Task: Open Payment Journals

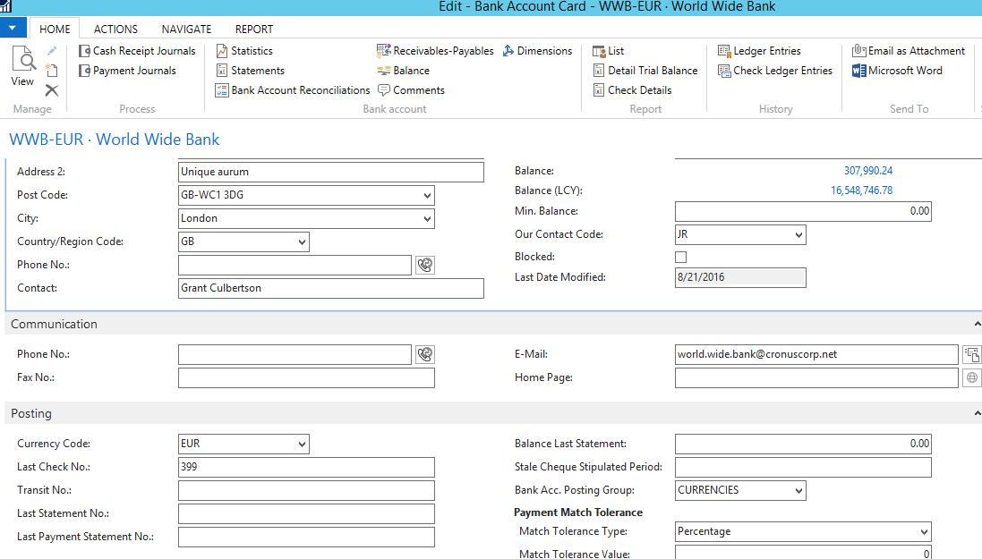Action: (127, 71)
